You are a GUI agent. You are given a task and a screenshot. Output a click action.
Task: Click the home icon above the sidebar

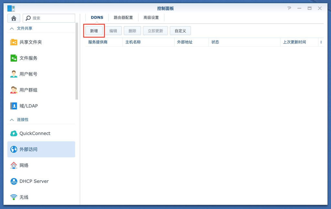(14, 18)
